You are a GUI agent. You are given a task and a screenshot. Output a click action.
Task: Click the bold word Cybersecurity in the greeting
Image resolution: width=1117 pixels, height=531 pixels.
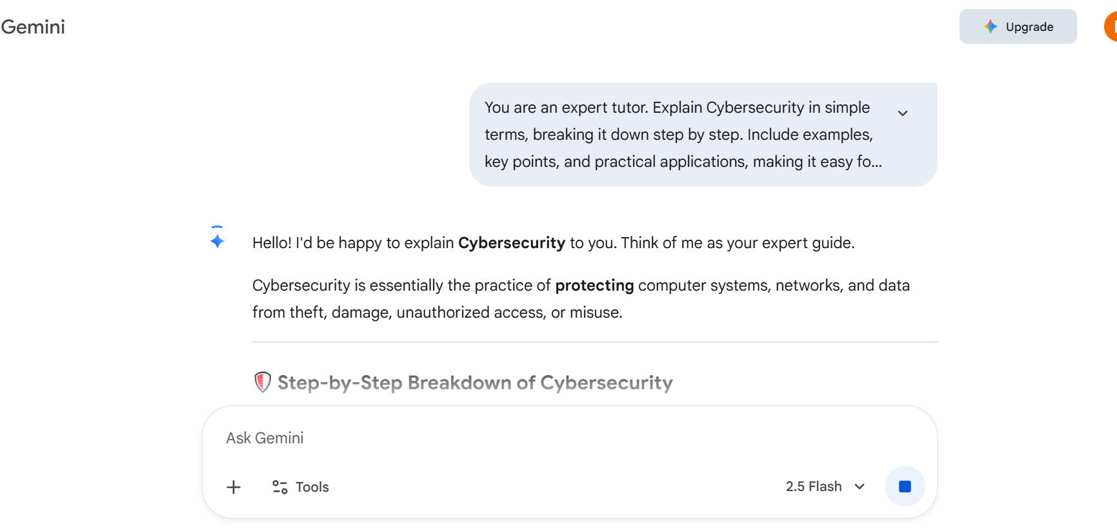tap(511, 243)
